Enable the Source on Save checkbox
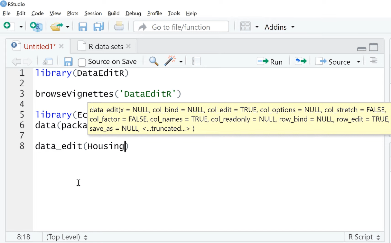Screen dimensions: 391x243 (82, 62)
